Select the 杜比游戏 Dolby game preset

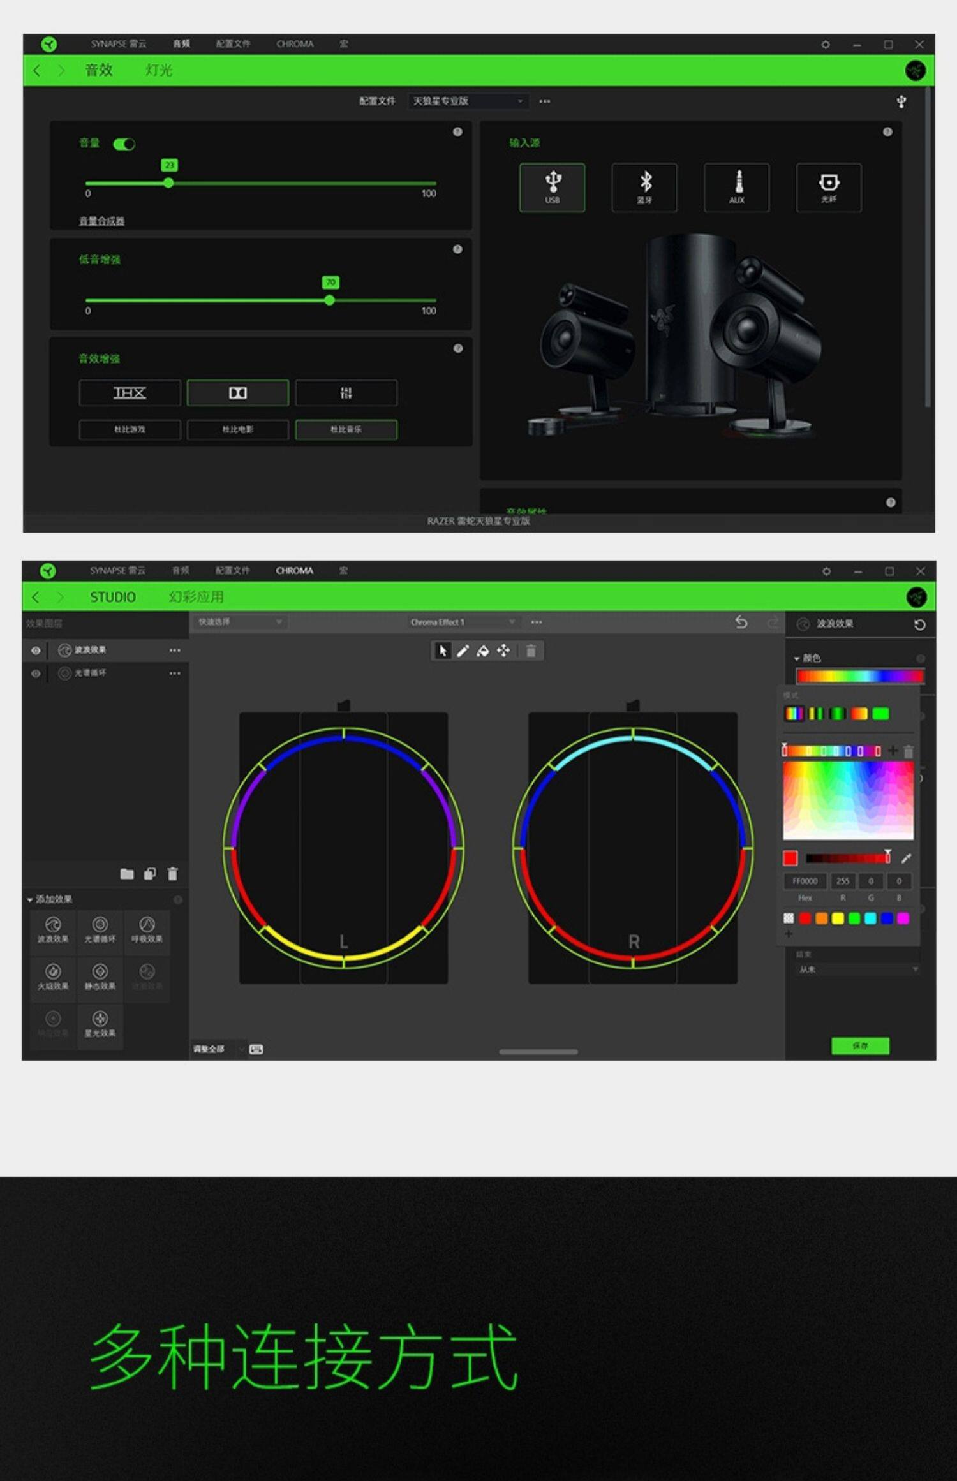[130, 430]
